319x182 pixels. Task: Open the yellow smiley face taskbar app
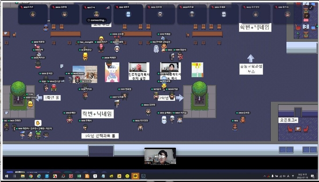127,176
